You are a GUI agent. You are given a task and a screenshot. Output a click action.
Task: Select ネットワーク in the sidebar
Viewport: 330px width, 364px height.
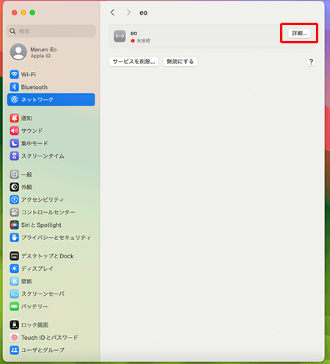51,100
